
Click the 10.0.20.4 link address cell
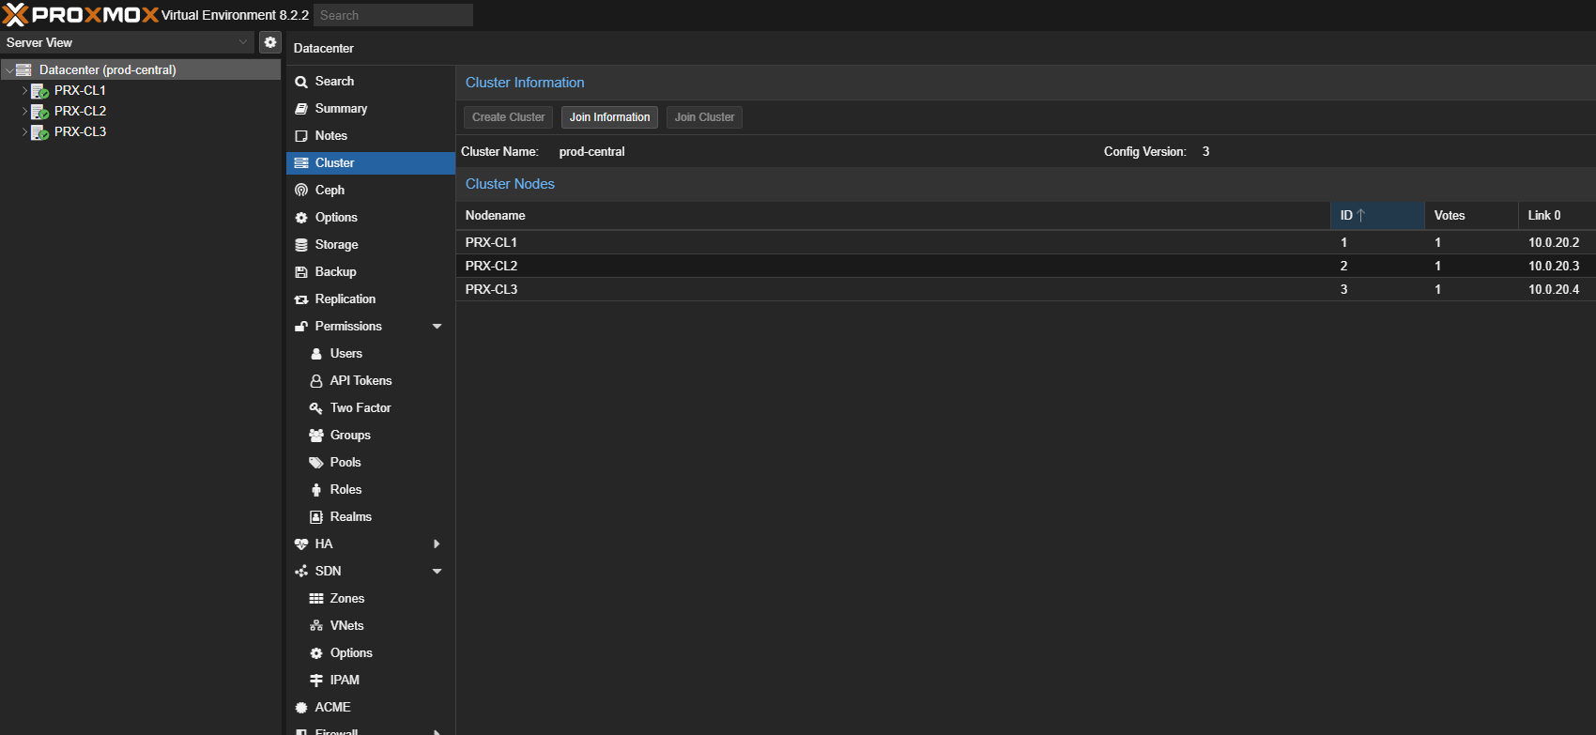pos(1554,289)
